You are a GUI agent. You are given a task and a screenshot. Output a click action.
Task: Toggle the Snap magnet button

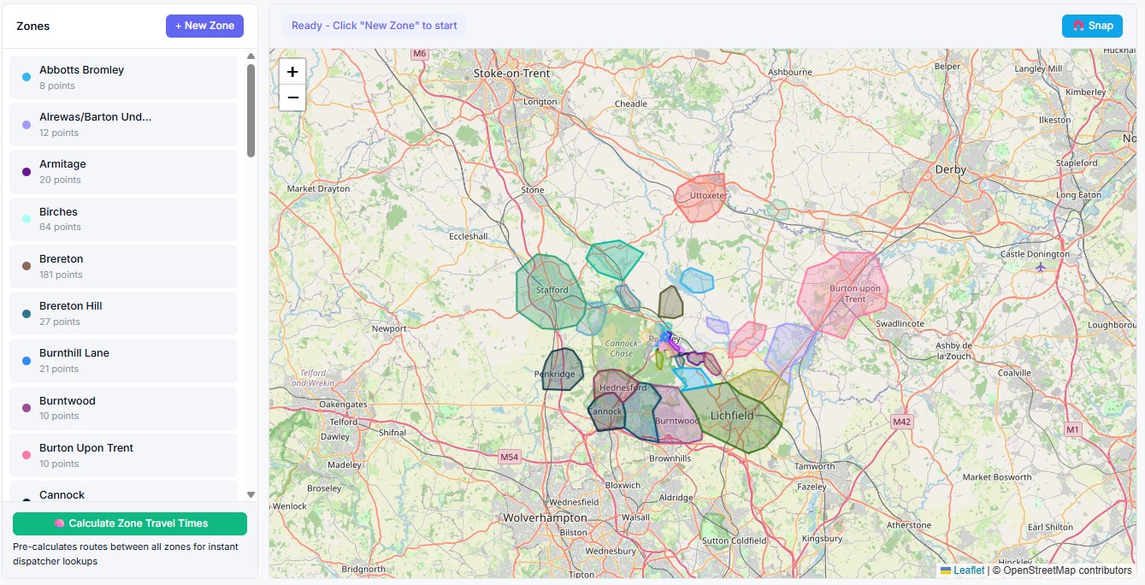[x=1092, y=26]
